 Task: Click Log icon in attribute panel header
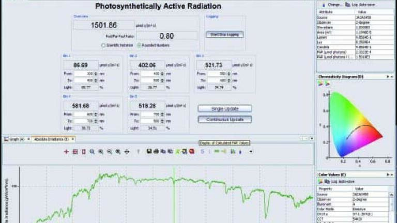click(x=347, y=5)
